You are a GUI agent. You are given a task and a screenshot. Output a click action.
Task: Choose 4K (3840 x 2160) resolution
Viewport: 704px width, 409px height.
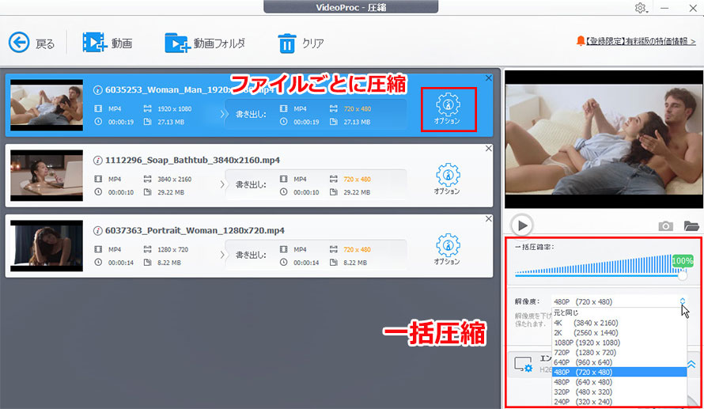tap(619, 323)
